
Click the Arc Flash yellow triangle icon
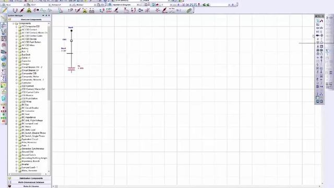29,10
